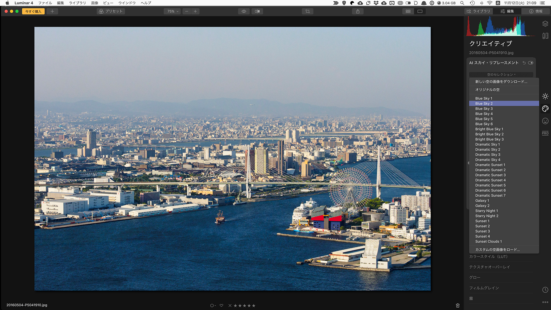This screenshot has width=551, height=310.
Task: Click the zoom out minus button
Action: point(187,11)
